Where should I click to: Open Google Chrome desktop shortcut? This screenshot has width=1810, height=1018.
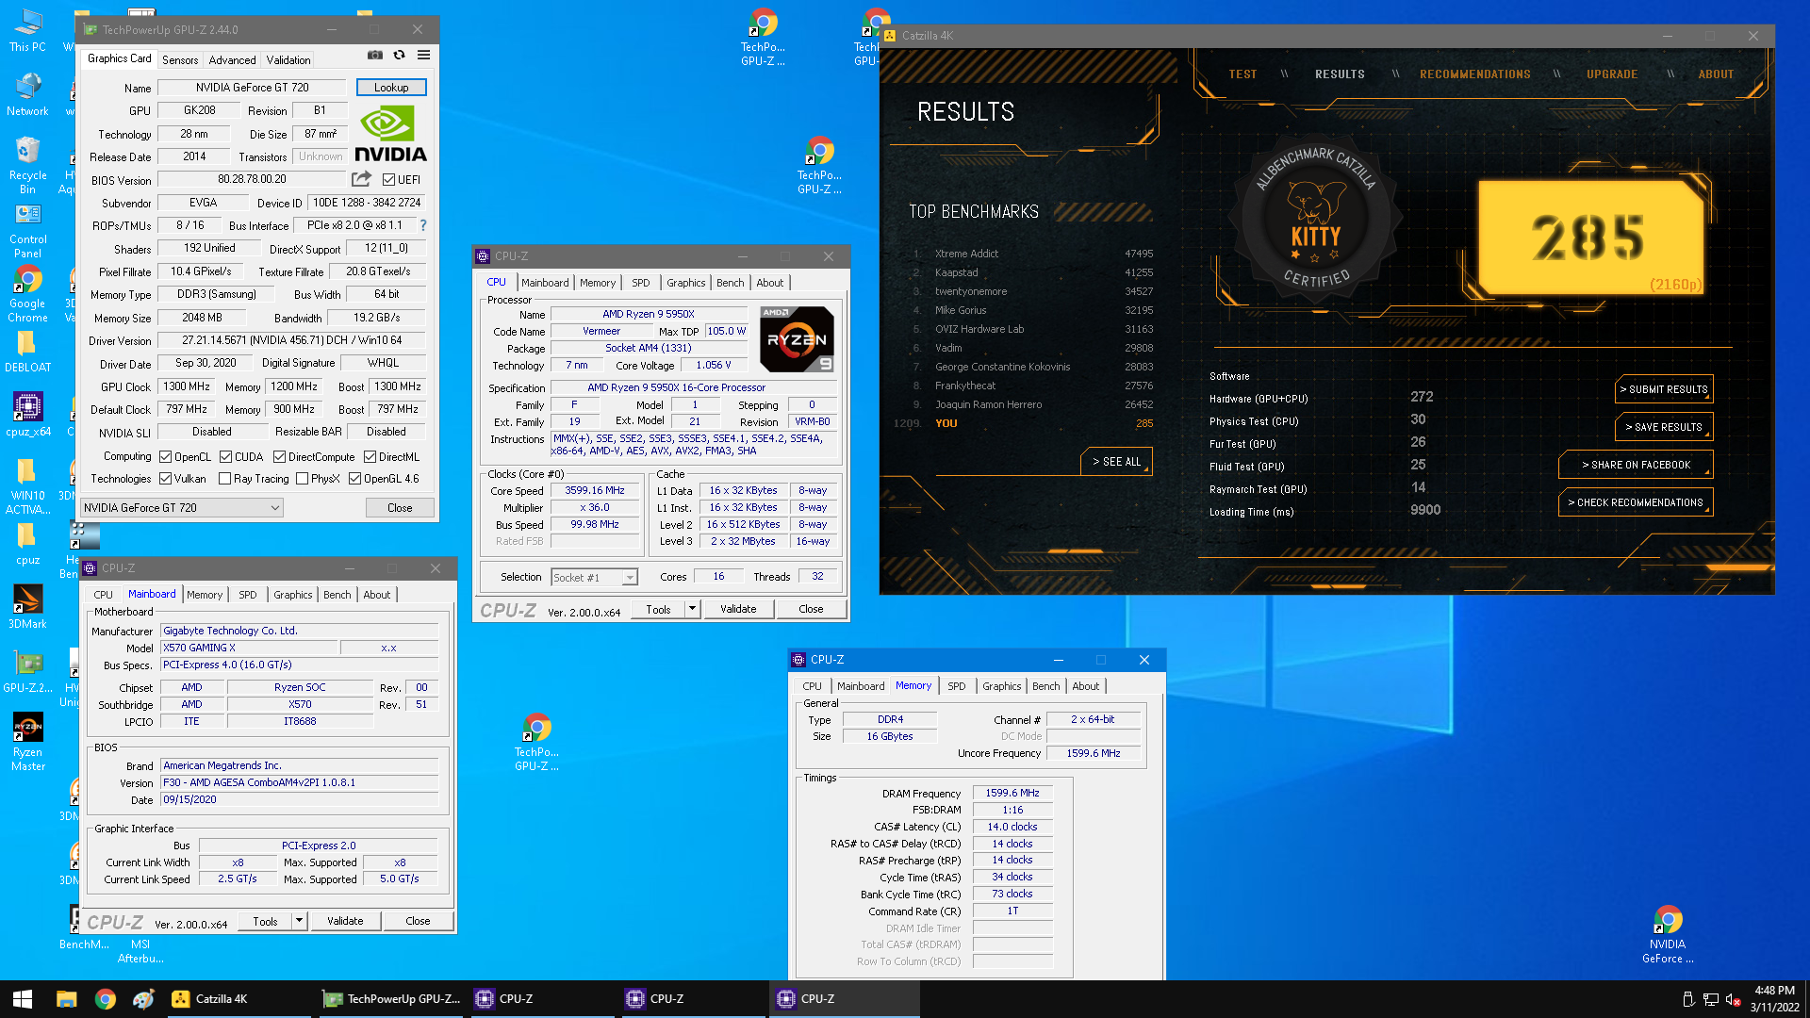(27, 293)
